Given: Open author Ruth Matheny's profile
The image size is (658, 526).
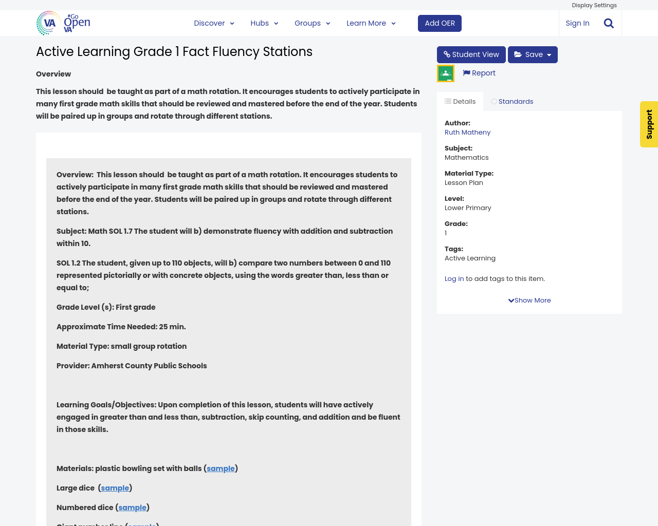Looking at the screenshot, I should click(x=467, y=132).
